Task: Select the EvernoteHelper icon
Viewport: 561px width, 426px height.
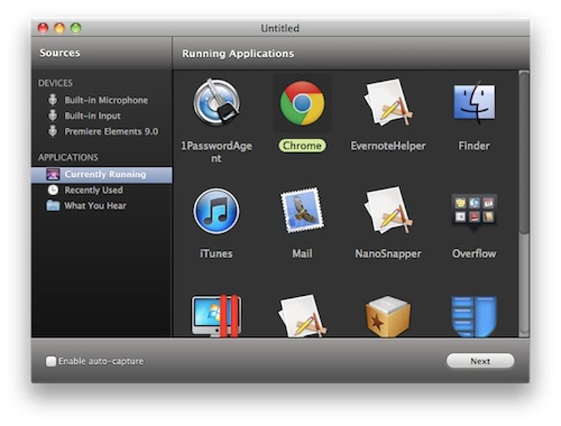Action: pos(388,103)
